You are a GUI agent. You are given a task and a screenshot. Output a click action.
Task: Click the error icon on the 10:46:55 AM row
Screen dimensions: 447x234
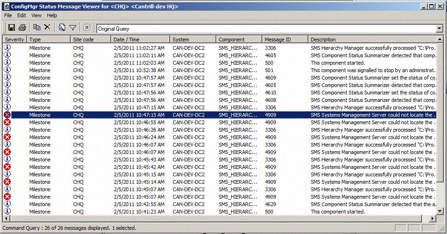7,122
